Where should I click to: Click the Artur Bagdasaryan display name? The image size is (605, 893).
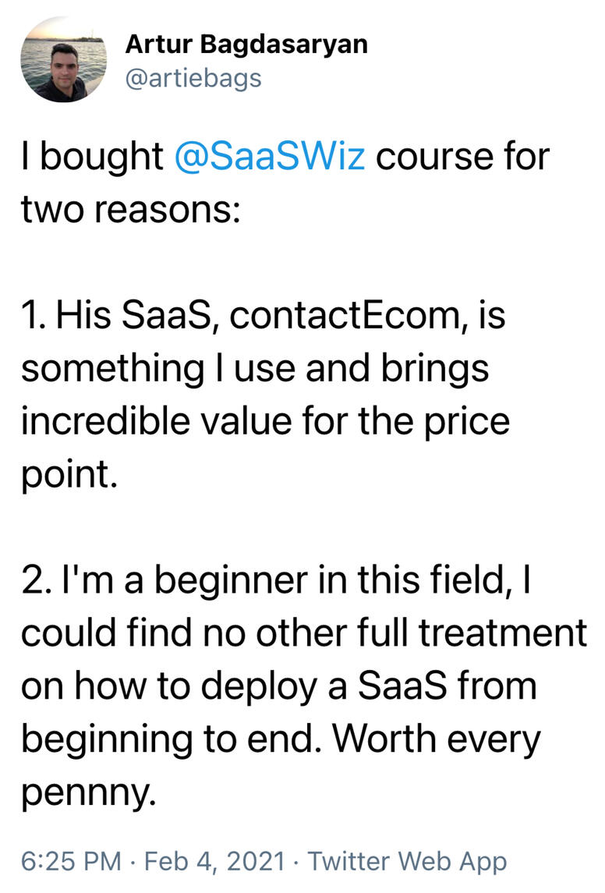pos(246,44)
